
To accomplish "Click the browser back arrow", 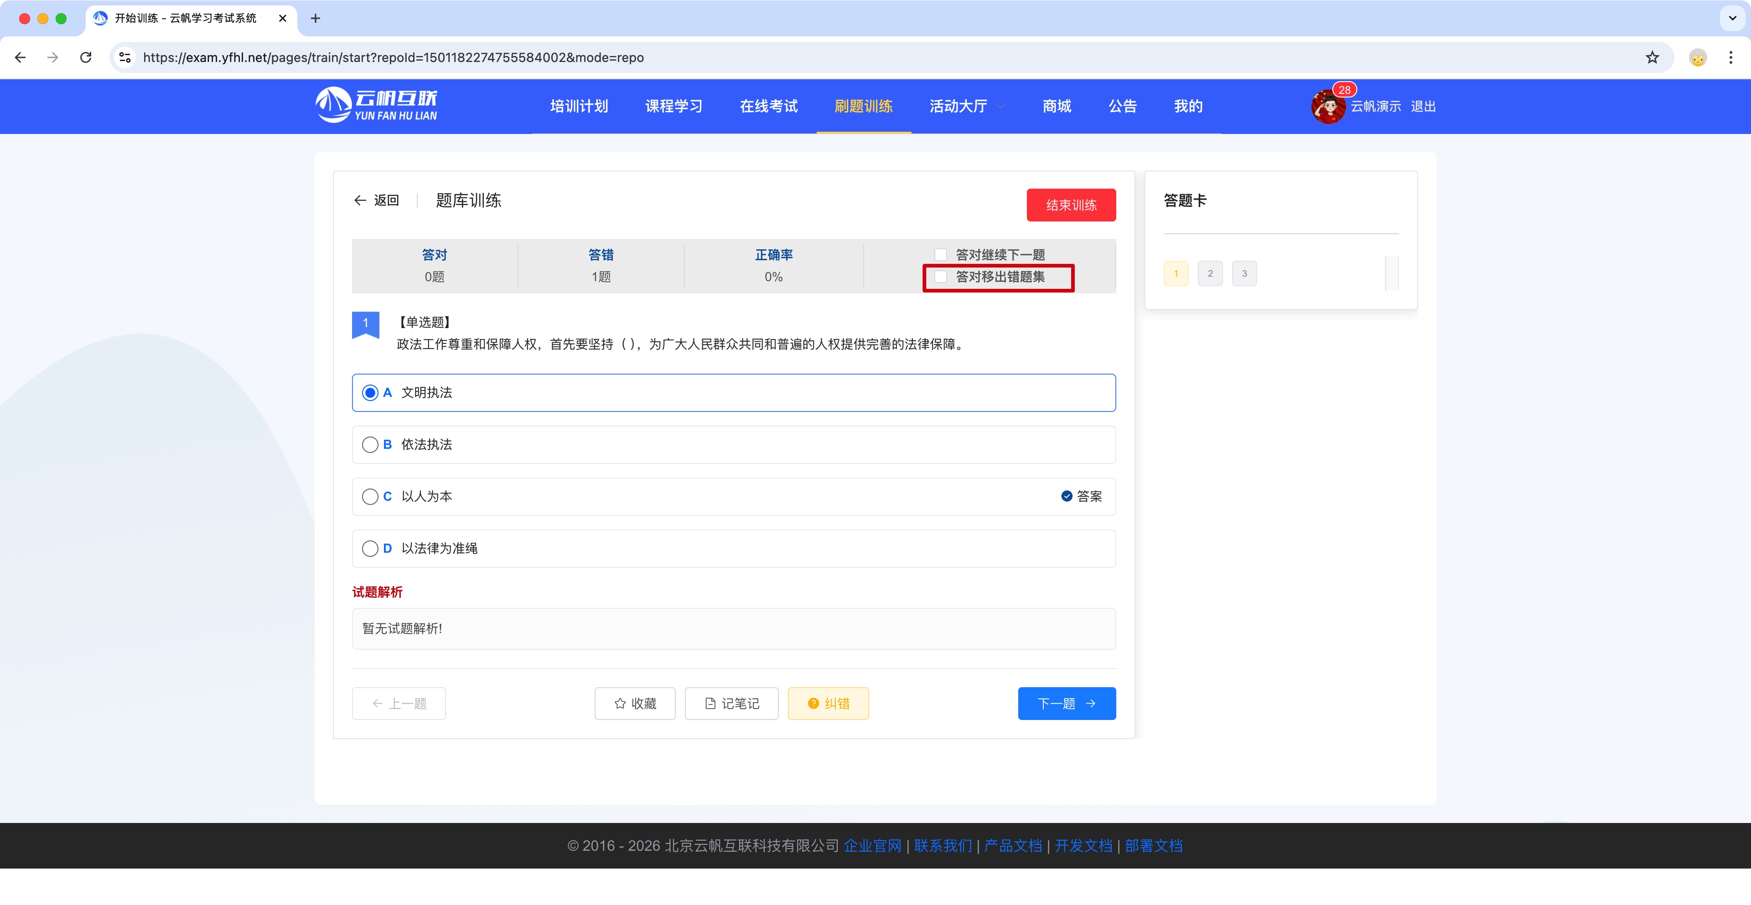I will point(21,57).
